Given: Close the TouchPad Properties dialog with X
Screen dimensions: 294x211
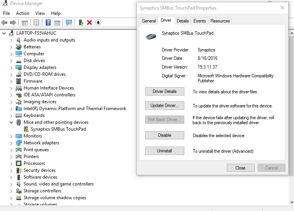Looking at the screenshot, I should (282, 8).
